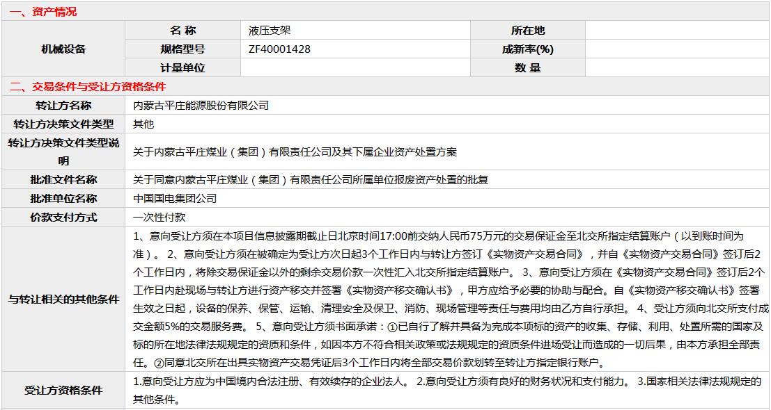This screenshot has width=771, height=410.
Task: Click the 名 称 label cell
Action: [x=183, y=31]
